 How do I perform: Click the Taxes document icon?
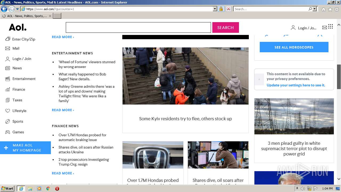(7, 100)
